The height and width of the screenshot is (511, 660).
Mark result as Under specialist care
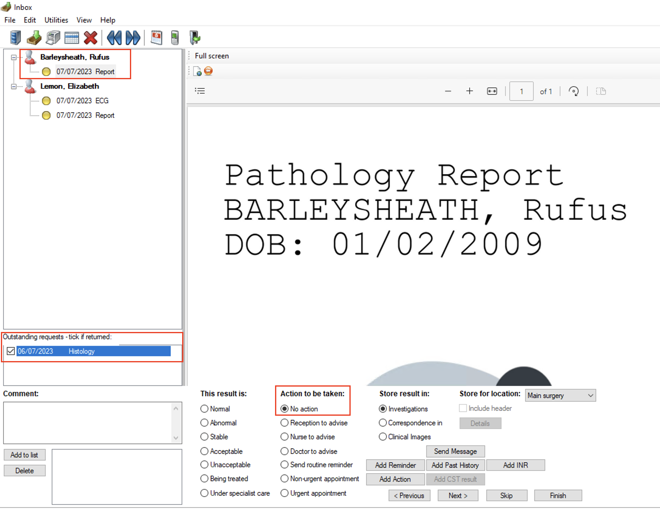point(204,493)
